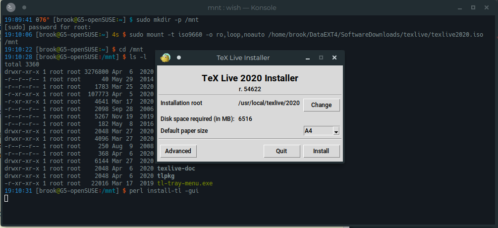498x228 pixels.
Task: Click the texlive-doc directory name in terminal
Action: tap(176, 169)
